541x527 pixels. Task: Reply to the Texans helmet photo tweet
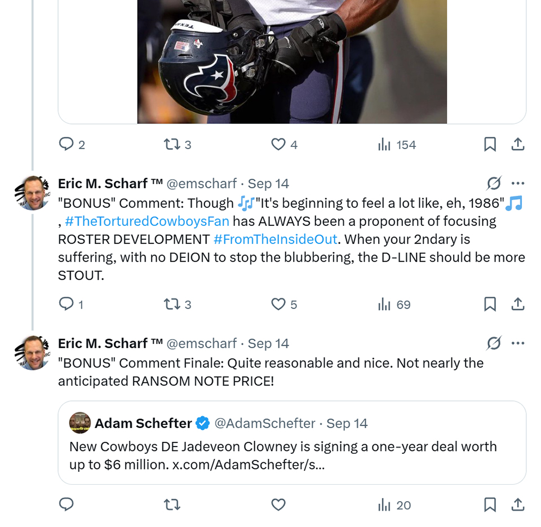(66, 145)
